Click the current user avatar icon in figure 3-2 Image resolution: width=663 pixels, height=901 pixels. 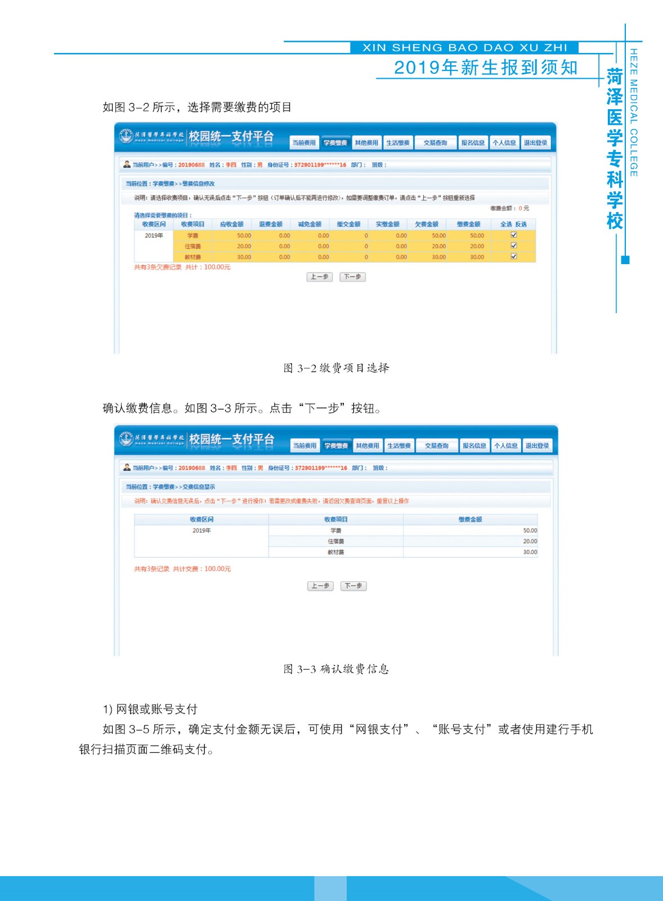[127, 164]
